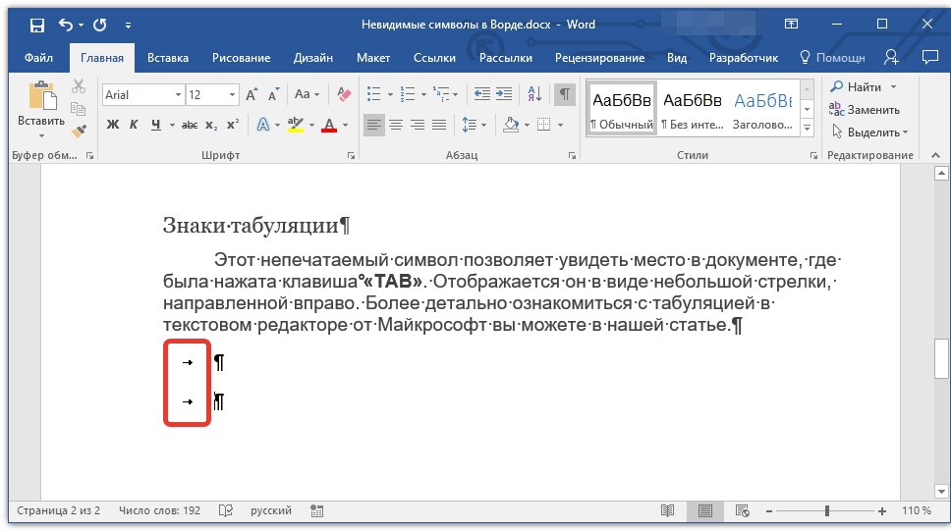Click the zoom slider in status bar

click(x=826, y=511)
